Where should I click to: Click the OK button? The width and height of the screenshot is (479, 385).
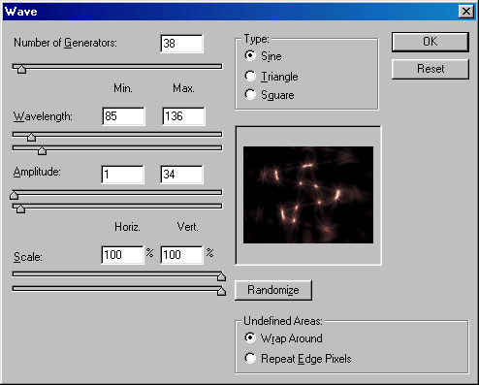tap(430, 42)
